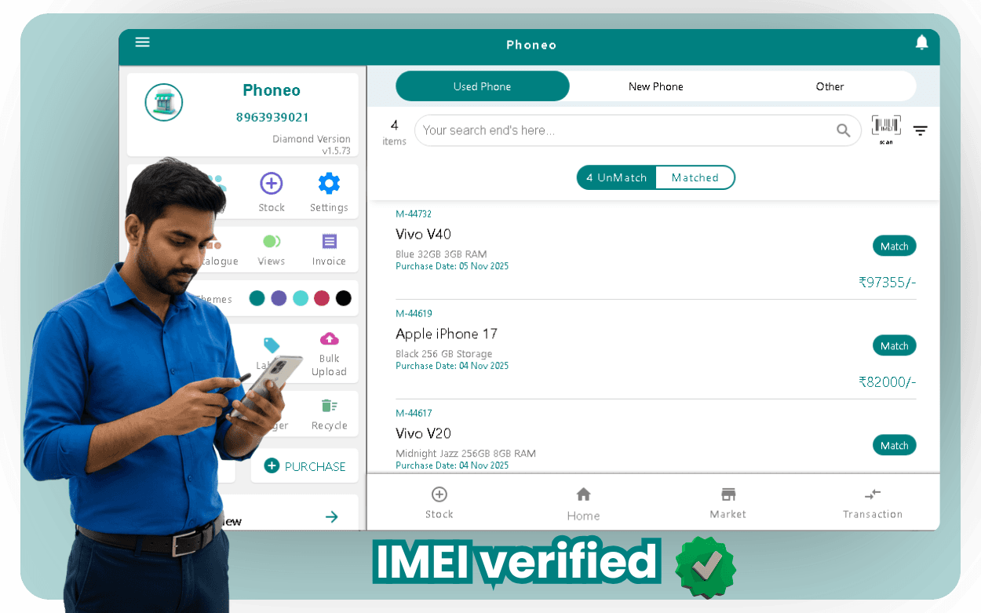Switch to the Used Phone tab

pyautogui.click(x=482, y=86)
